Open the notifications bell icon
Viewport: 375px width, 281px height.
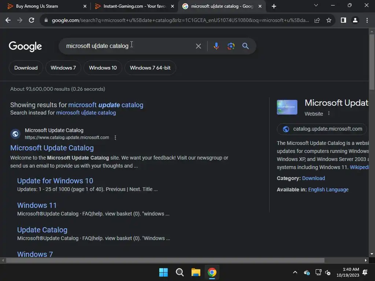(x=365, y=272)
